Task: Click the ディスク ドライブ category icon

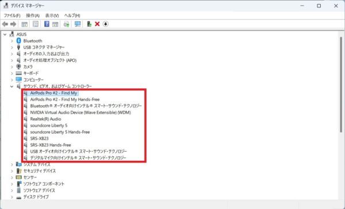Action: pos(19,197)
